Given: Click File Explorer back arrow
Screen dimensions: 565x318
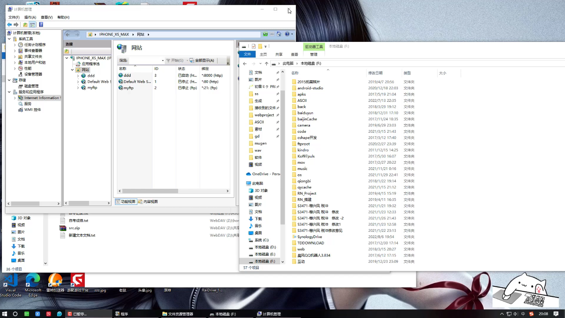Looking at the screenshot, I should tap(244, 63).
